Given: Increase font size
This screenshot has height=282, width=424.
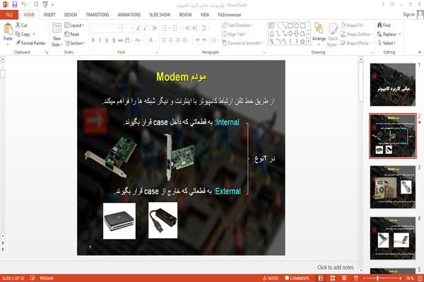Looking at the screenshot, I should (139, 28).
